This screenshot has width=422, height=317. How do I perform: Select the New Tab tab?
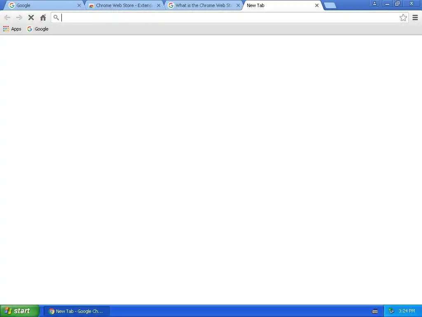pos(283,5)
